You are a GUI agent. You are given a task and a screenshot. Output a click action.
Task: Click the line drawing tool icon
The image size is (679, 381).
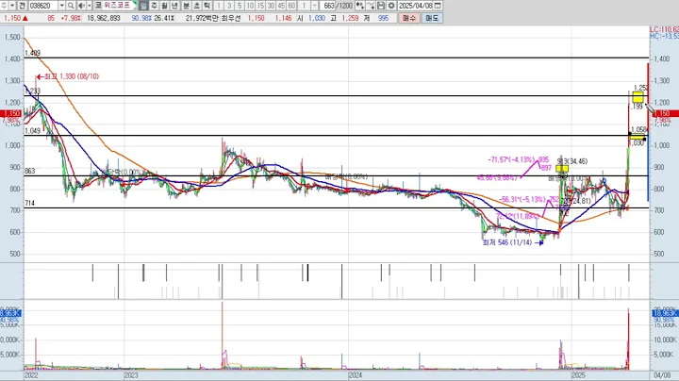(371, 6)
